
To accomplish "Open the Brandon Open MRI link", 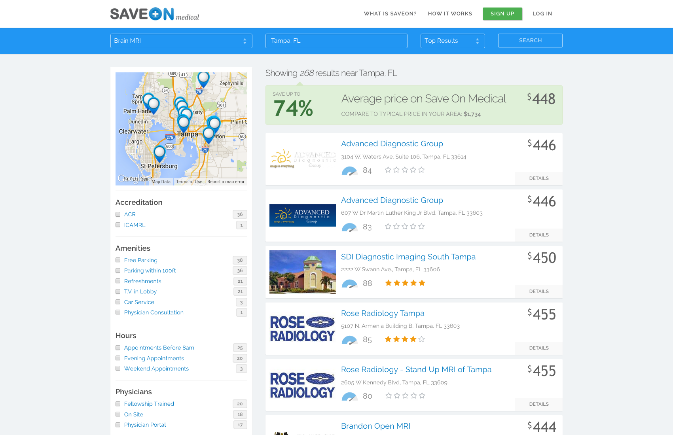I will (375, 426).
